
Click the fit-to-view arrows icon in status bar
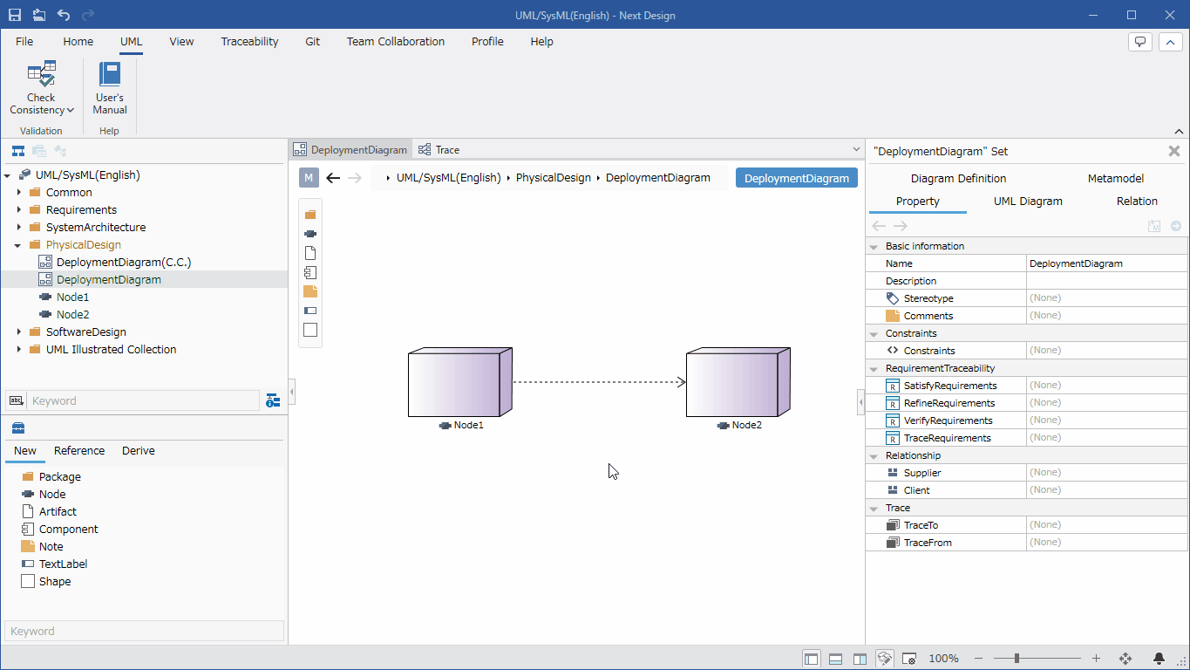coord(1125,659)
